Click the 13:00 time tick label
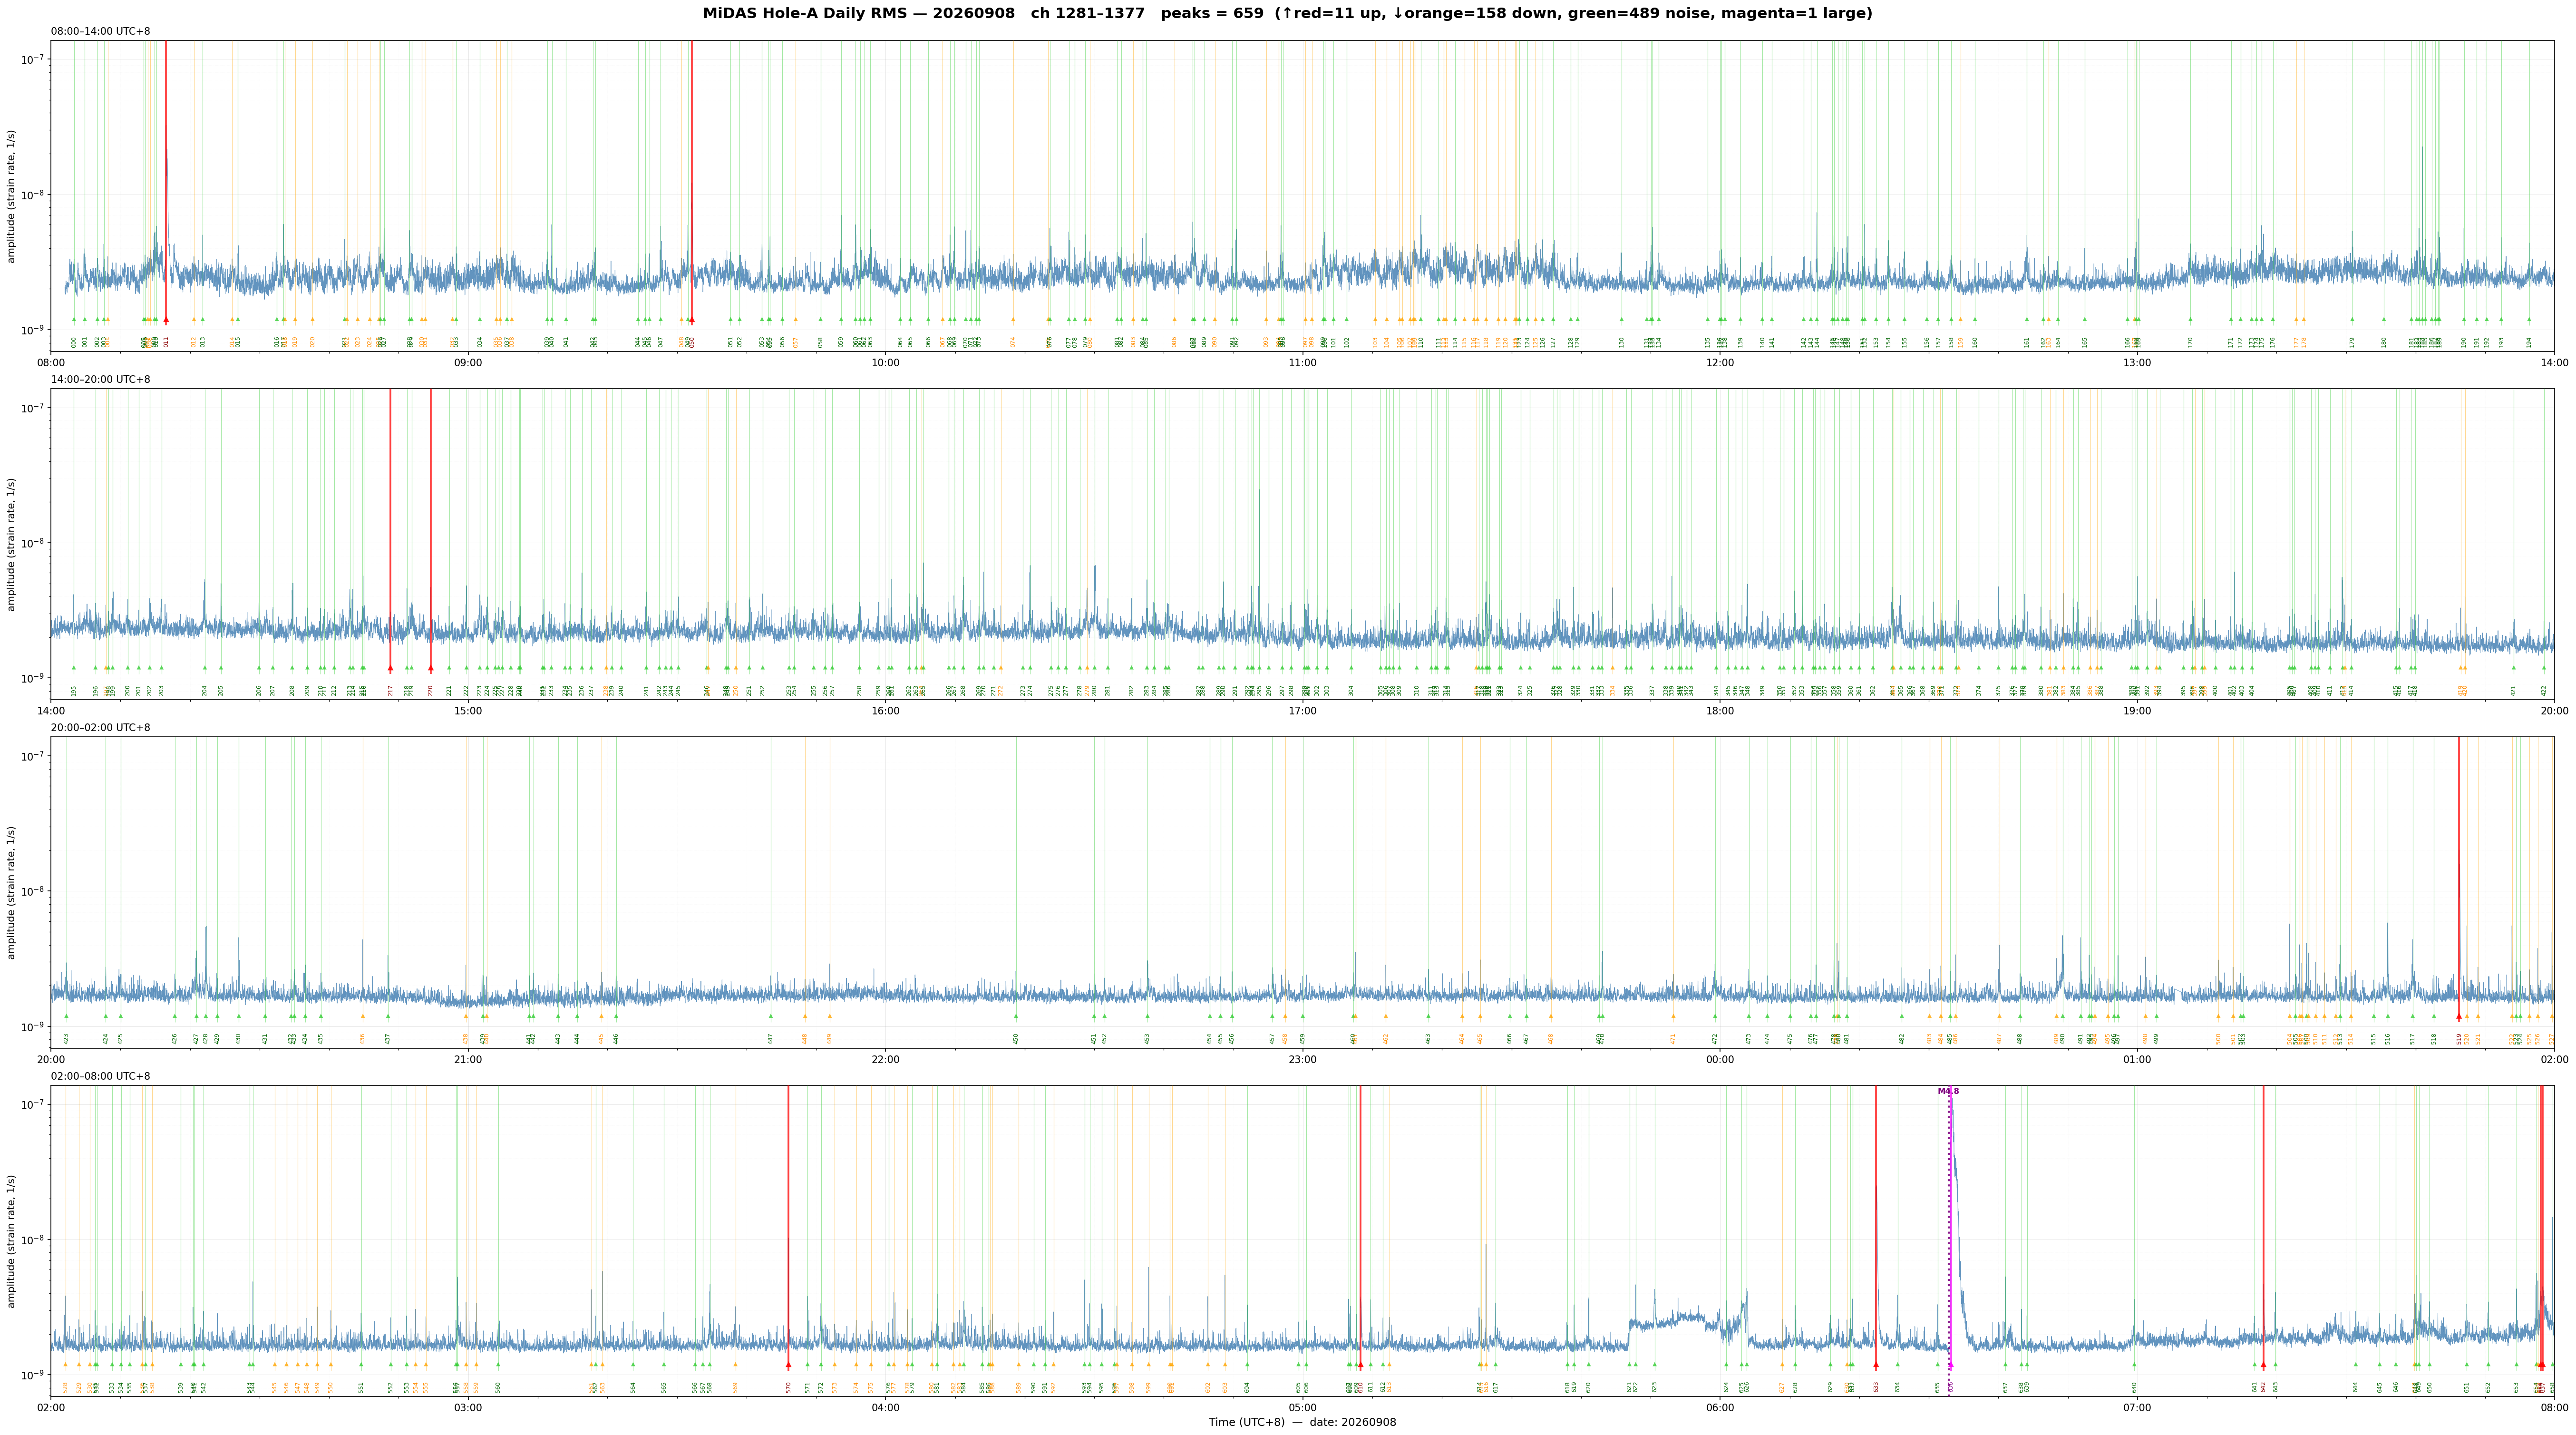This screenshot has width=2576, height=1435. 2137,363
